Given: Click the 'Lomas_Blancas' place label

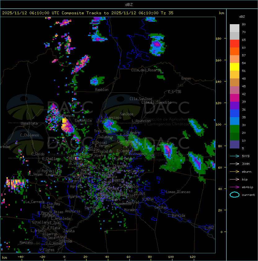Looking at the screenshot, I should click(x=178, y=192).
